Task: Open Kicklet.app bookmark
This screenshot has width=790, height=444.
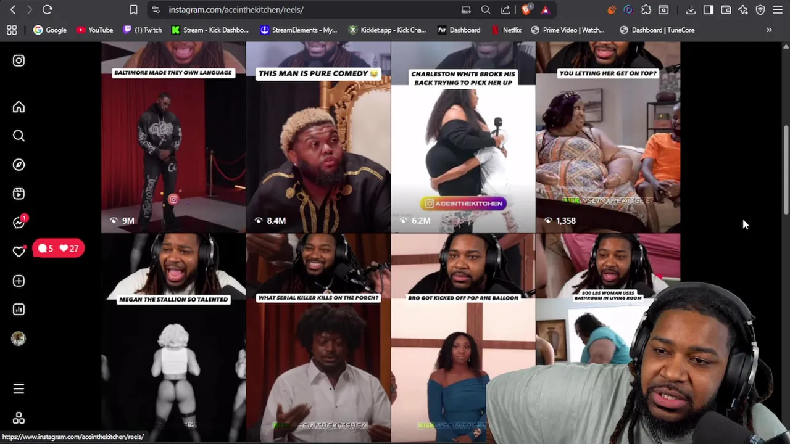Action: (388, 30)
